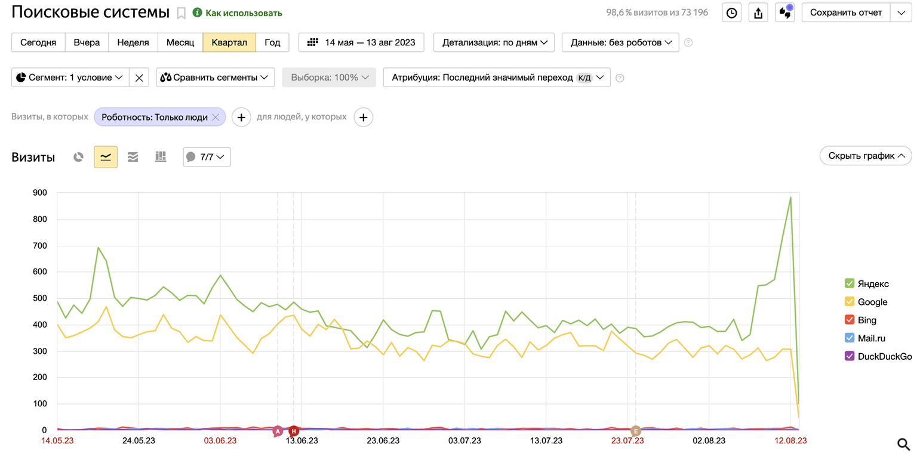917x457 pixels.
Task: Open report history clock icon
Action: (x=731, y=13)
